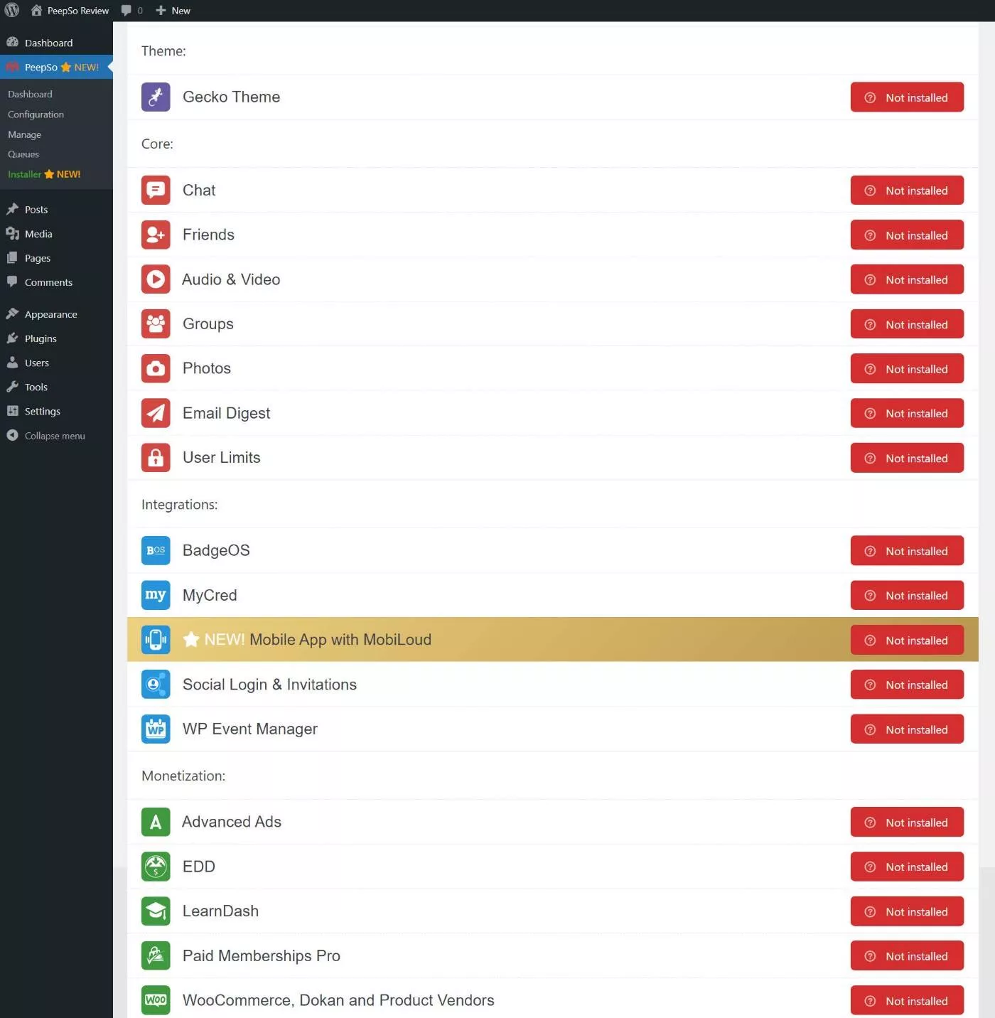This screenshot has width=995, height=1018.
Task: Click the Chat plugin icon
Action: pos(156,190)
